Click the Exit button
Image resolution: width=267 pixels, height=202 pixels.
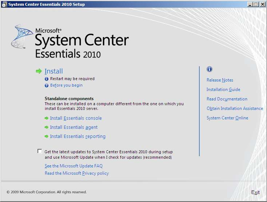(x=255, y=192)
